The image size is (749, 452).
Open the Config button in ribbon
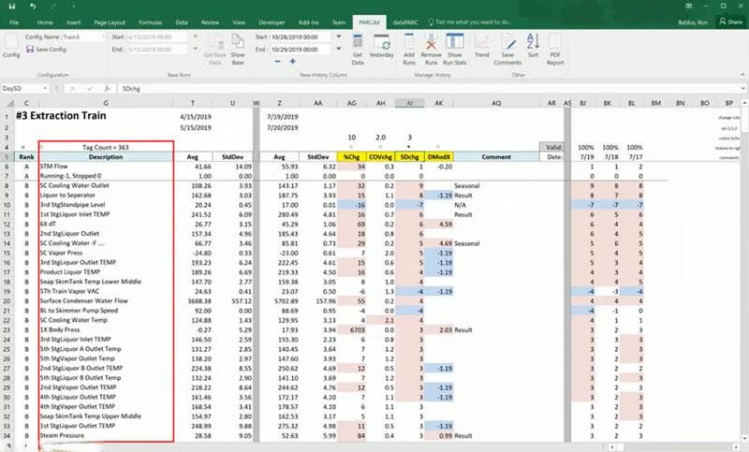pos(11,46)
